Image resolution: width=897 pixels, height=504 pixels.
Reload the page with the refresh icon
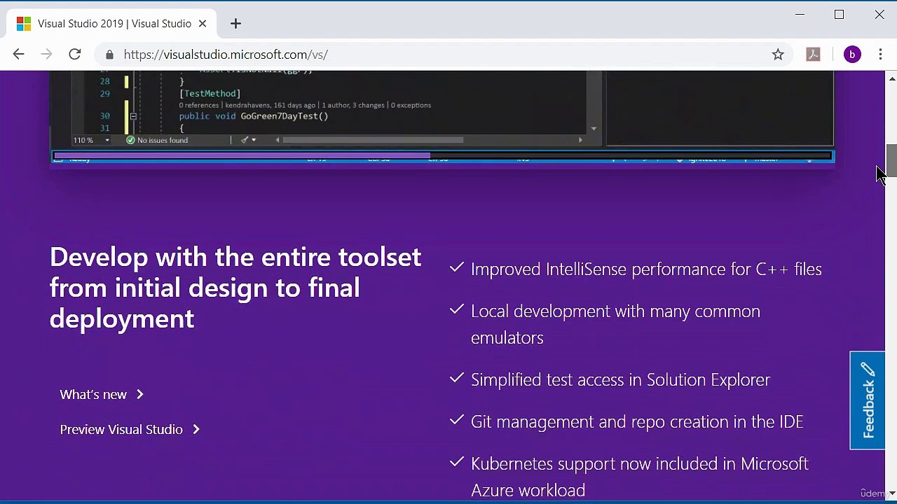point(74,55)
